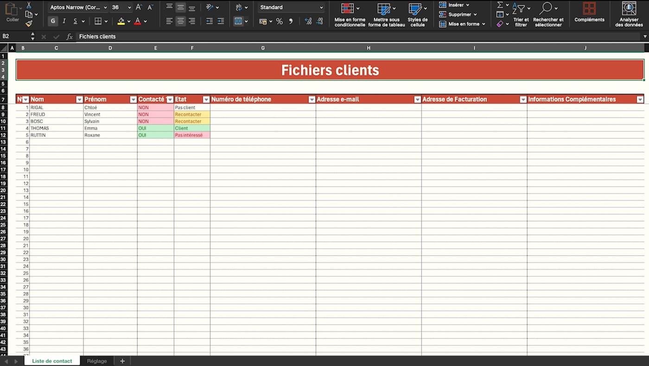Switch to the Réglage sheet tab
649x366 pixels.
[x=97, y=361]
